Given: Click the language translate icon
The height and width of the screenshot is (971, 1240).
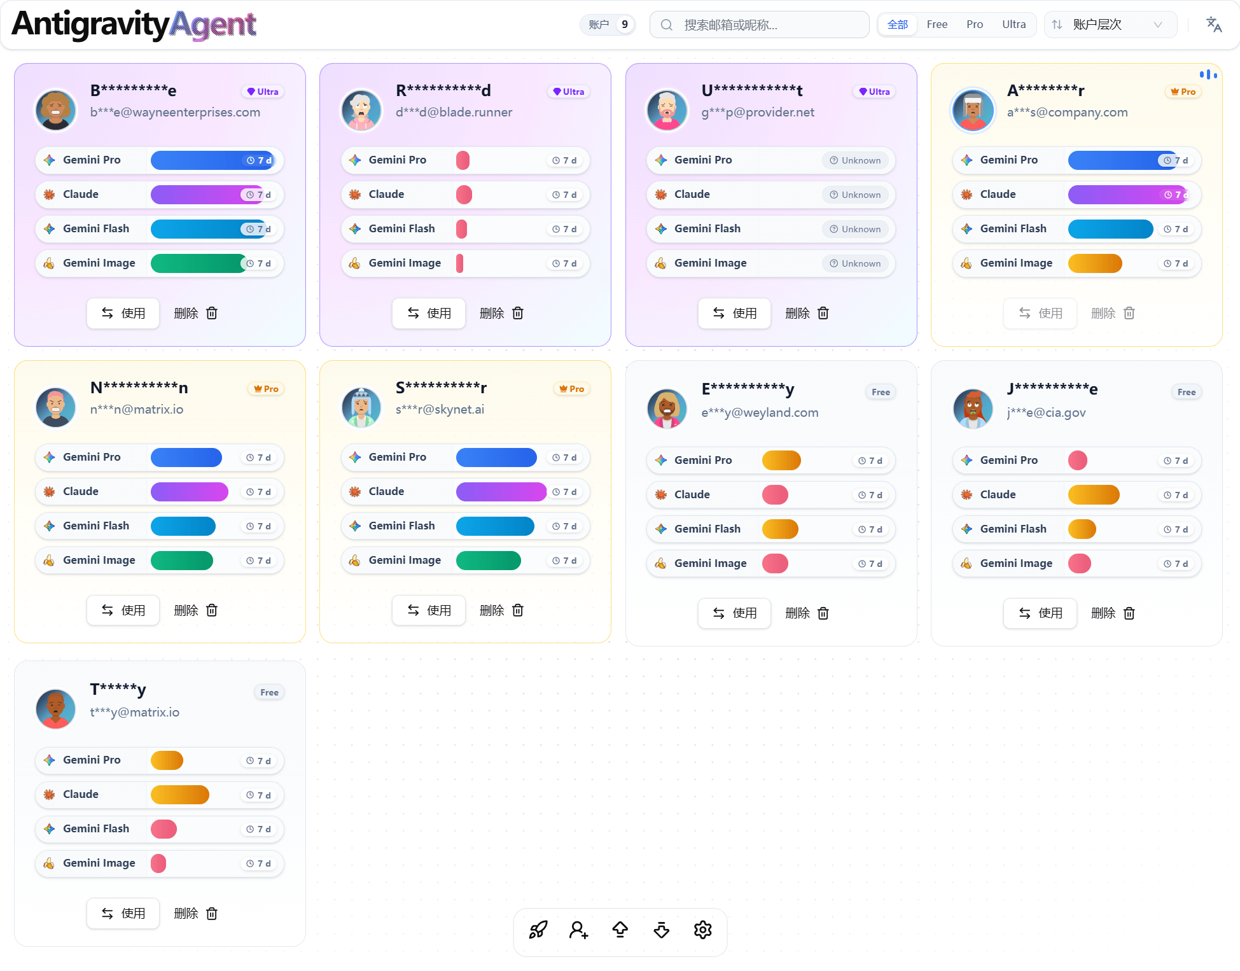Looking at the screenshot, I should point(1214,25).
